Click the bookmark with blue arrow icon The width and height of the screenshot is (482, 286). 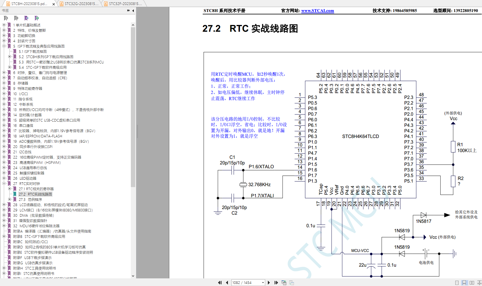coord(26,18)
